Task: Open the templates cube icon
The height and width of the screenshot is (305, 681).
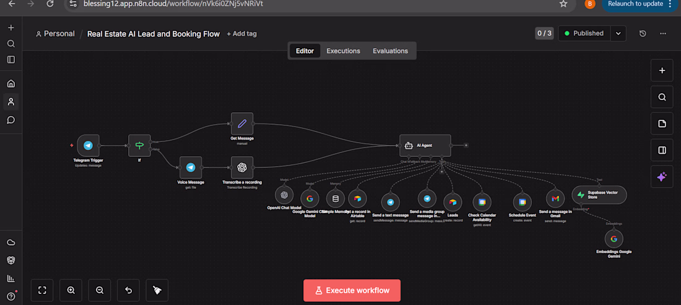Action: pos(11,260)
